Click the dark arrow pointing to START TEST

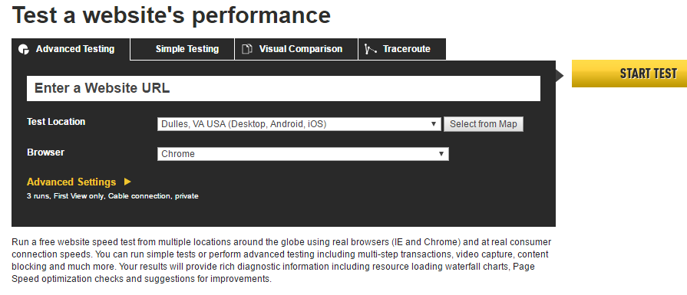pos(560,76)
